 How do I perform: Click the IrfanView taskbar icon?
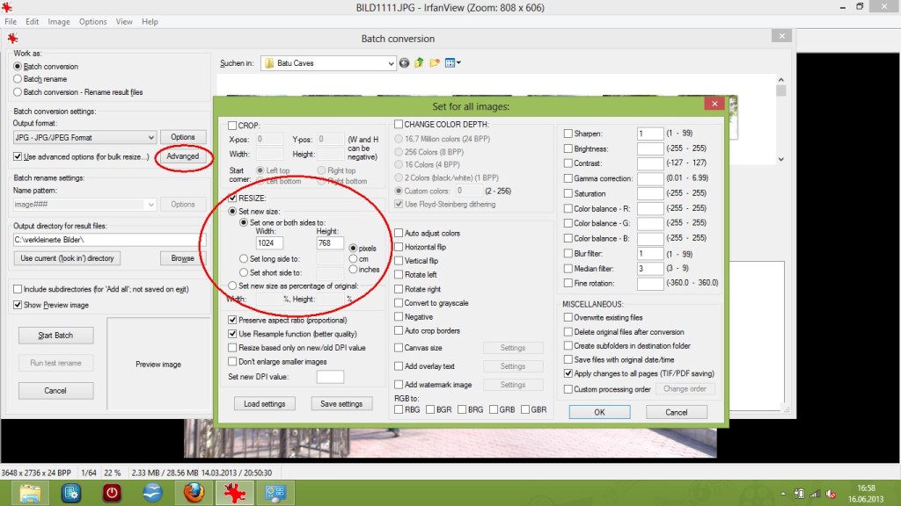234,493
